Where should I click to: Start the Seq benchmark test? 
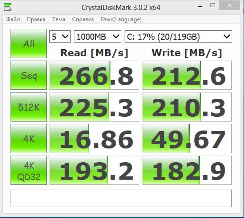[29, 75]
